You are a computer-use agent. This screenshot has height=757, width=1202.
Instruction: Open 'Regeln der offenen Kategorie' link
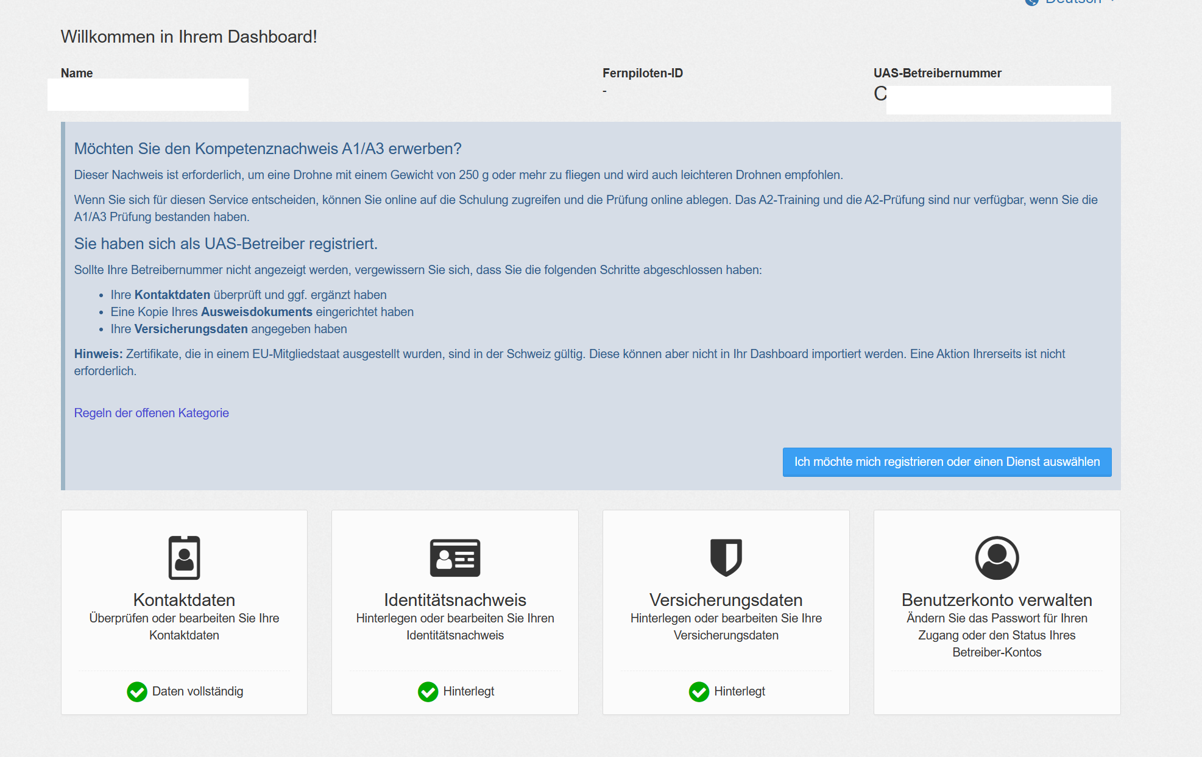151,413
